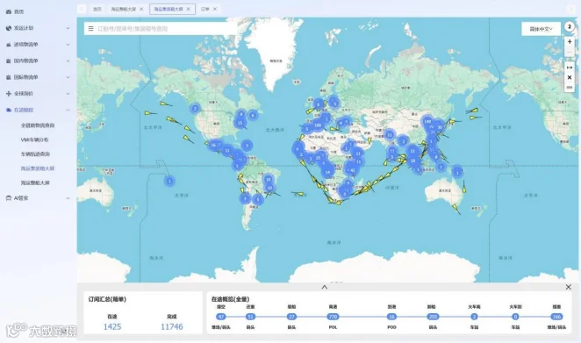The height and width of the screenshot is (343, 581).
Task: Select the distance measure arrow tool
Action: click(570, 68)
